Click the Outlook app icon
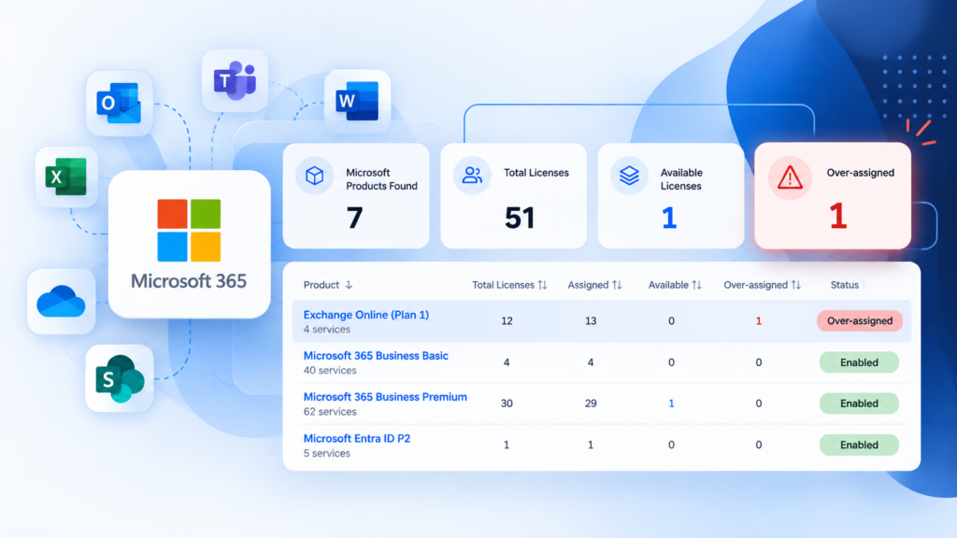957x538 pixels. point(119,103)
